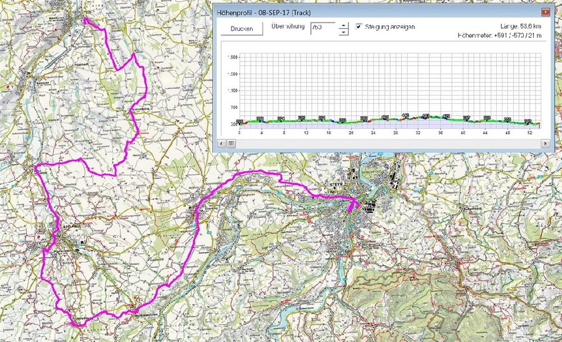Focus the Überhöhung value field
Viewport: 562px width, 342px height.
click(x=322, y=28)
